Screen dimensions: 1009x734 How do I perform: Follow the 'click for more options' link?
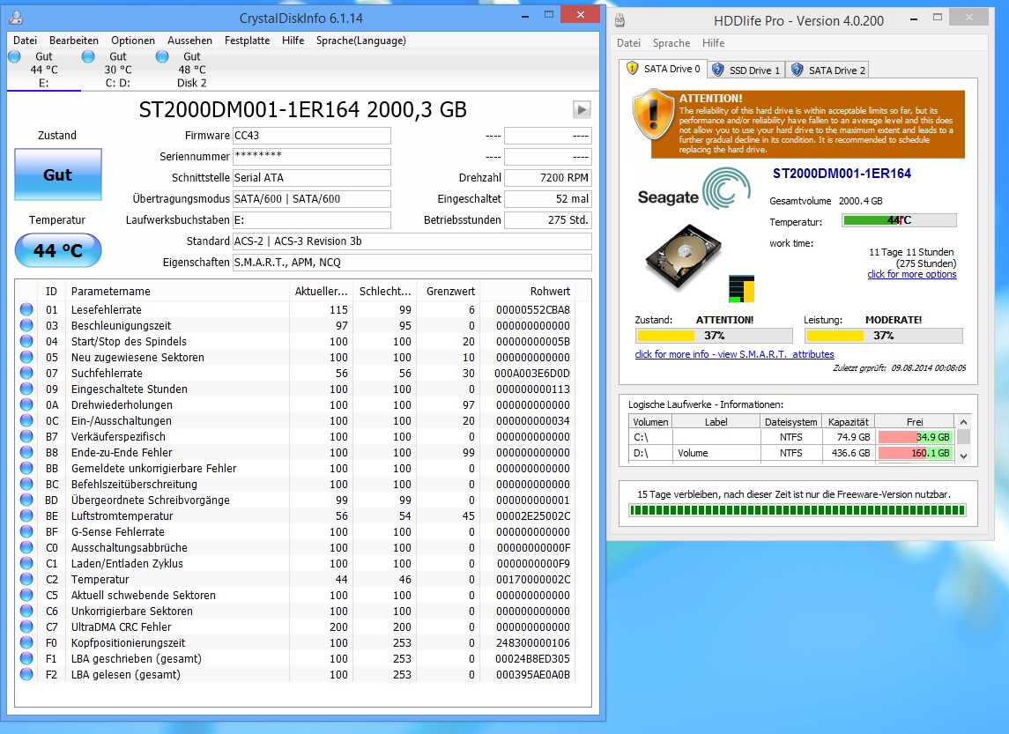click(912, 274)
